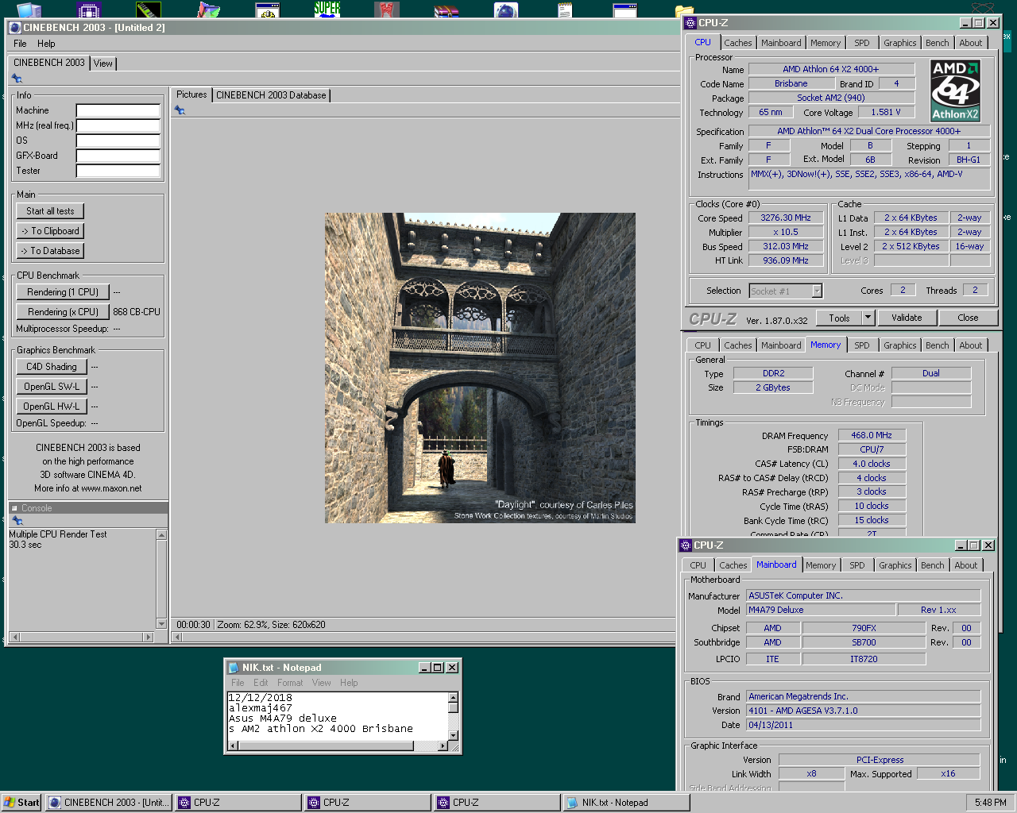Click the CINEBENCH title bar icon

(14, 28)
